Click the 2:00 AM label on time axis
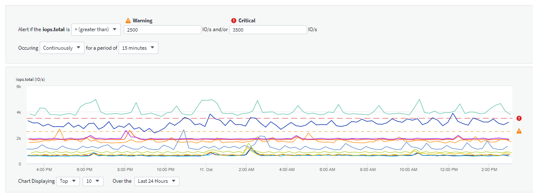The image size is (533, 195). click(x=246, y=170)
